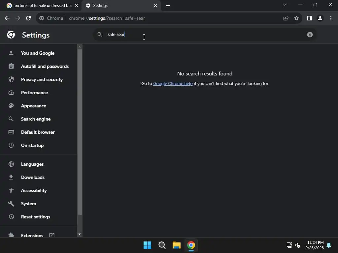The image size is (338, 253).
Task: Click sidebar scrollbar up arrow
Action: (80, 47)
